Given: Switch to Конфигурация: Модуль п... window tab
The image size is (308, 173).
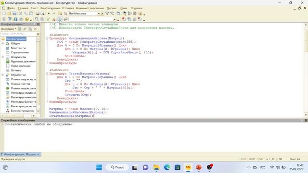Looking at the screenshot, I should click(21, 154).
